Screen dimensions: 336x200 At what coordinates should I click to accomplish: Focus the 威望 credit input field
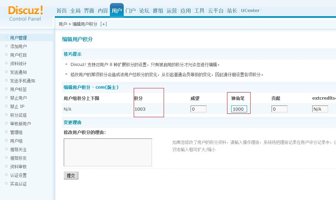[198, 109]
